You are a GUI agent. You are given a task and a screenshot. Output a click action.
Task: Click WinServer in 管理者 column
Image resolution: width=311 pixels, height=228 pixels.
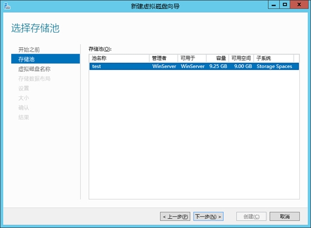click(x=164, y=66)
